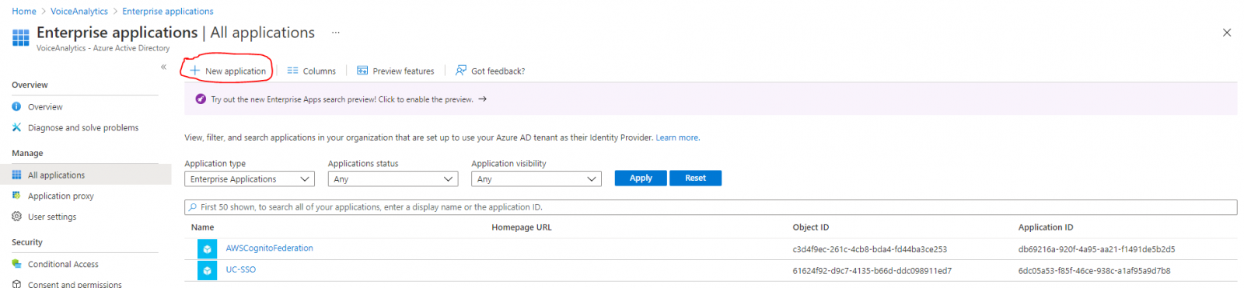The width and height of the screenshot is (1244, 288).
Task: Go to VoiceAnalytics breadcrumb
Action: tap(79, 11)
